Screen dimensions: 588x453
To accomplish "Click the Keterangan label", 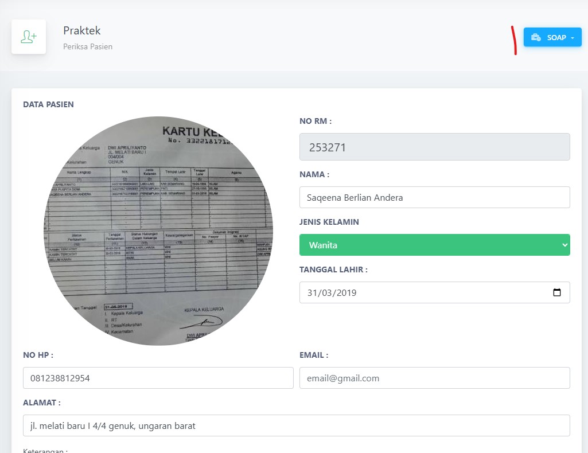I will [45, 450].
